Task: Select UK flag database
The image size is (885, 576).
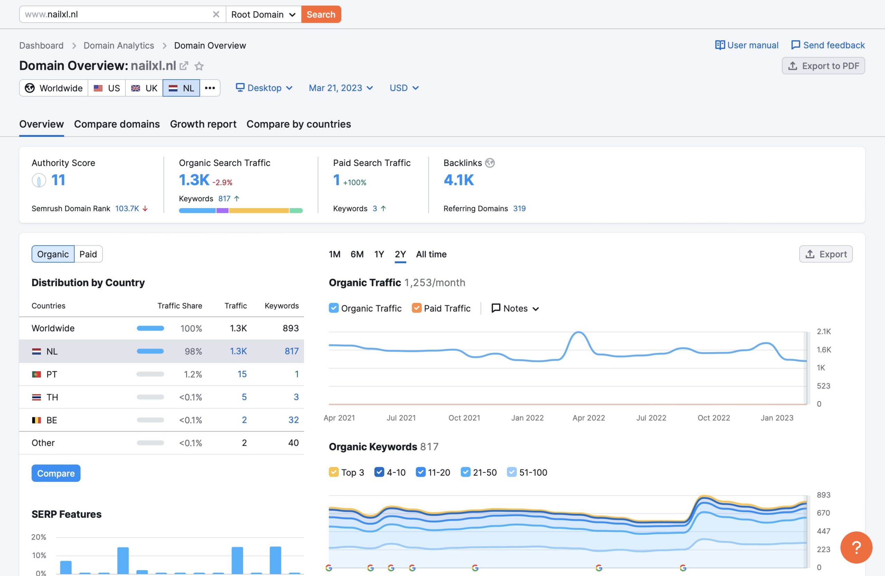Action: [144, 88]
